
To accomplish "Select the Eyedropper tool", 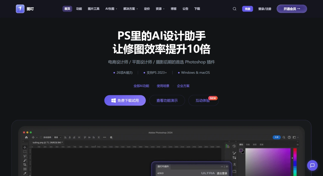I will coord(25,173).
